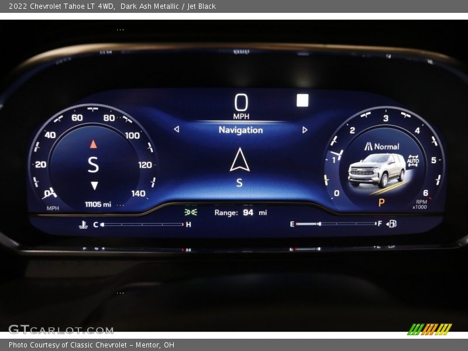Click the red compass triangle above S
The height and width of the screenshot is (351, 468).
94,144
